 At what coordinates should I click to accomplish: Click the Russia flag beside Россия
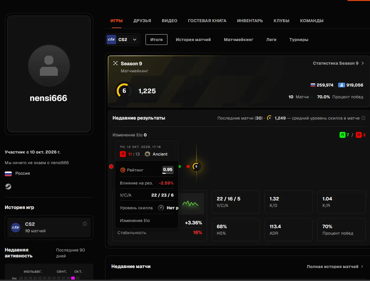point(8,174)
